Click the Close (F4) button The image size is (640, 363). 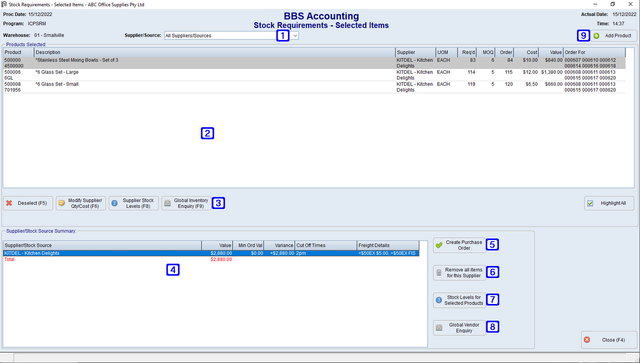[x=609, y=339]
